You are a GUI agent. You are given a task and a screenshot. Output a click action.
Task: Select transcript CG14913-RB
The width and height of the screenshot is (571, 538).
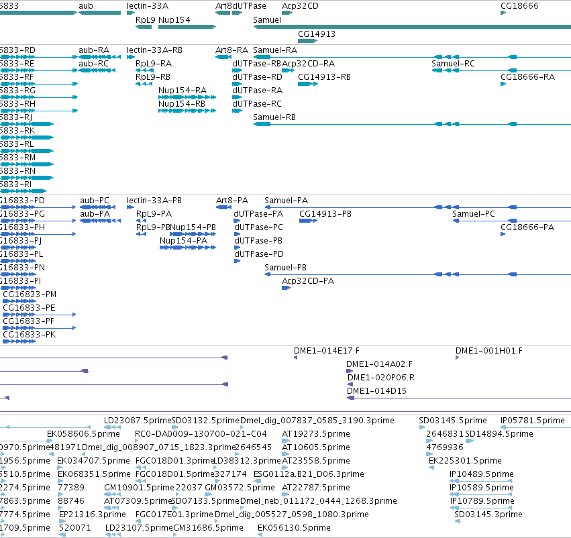324,76
